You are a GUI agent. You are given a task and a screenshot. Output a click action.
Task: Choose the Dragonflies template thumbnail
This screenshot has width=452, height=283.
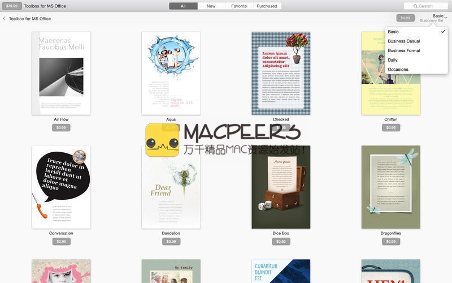pos(390,187)
